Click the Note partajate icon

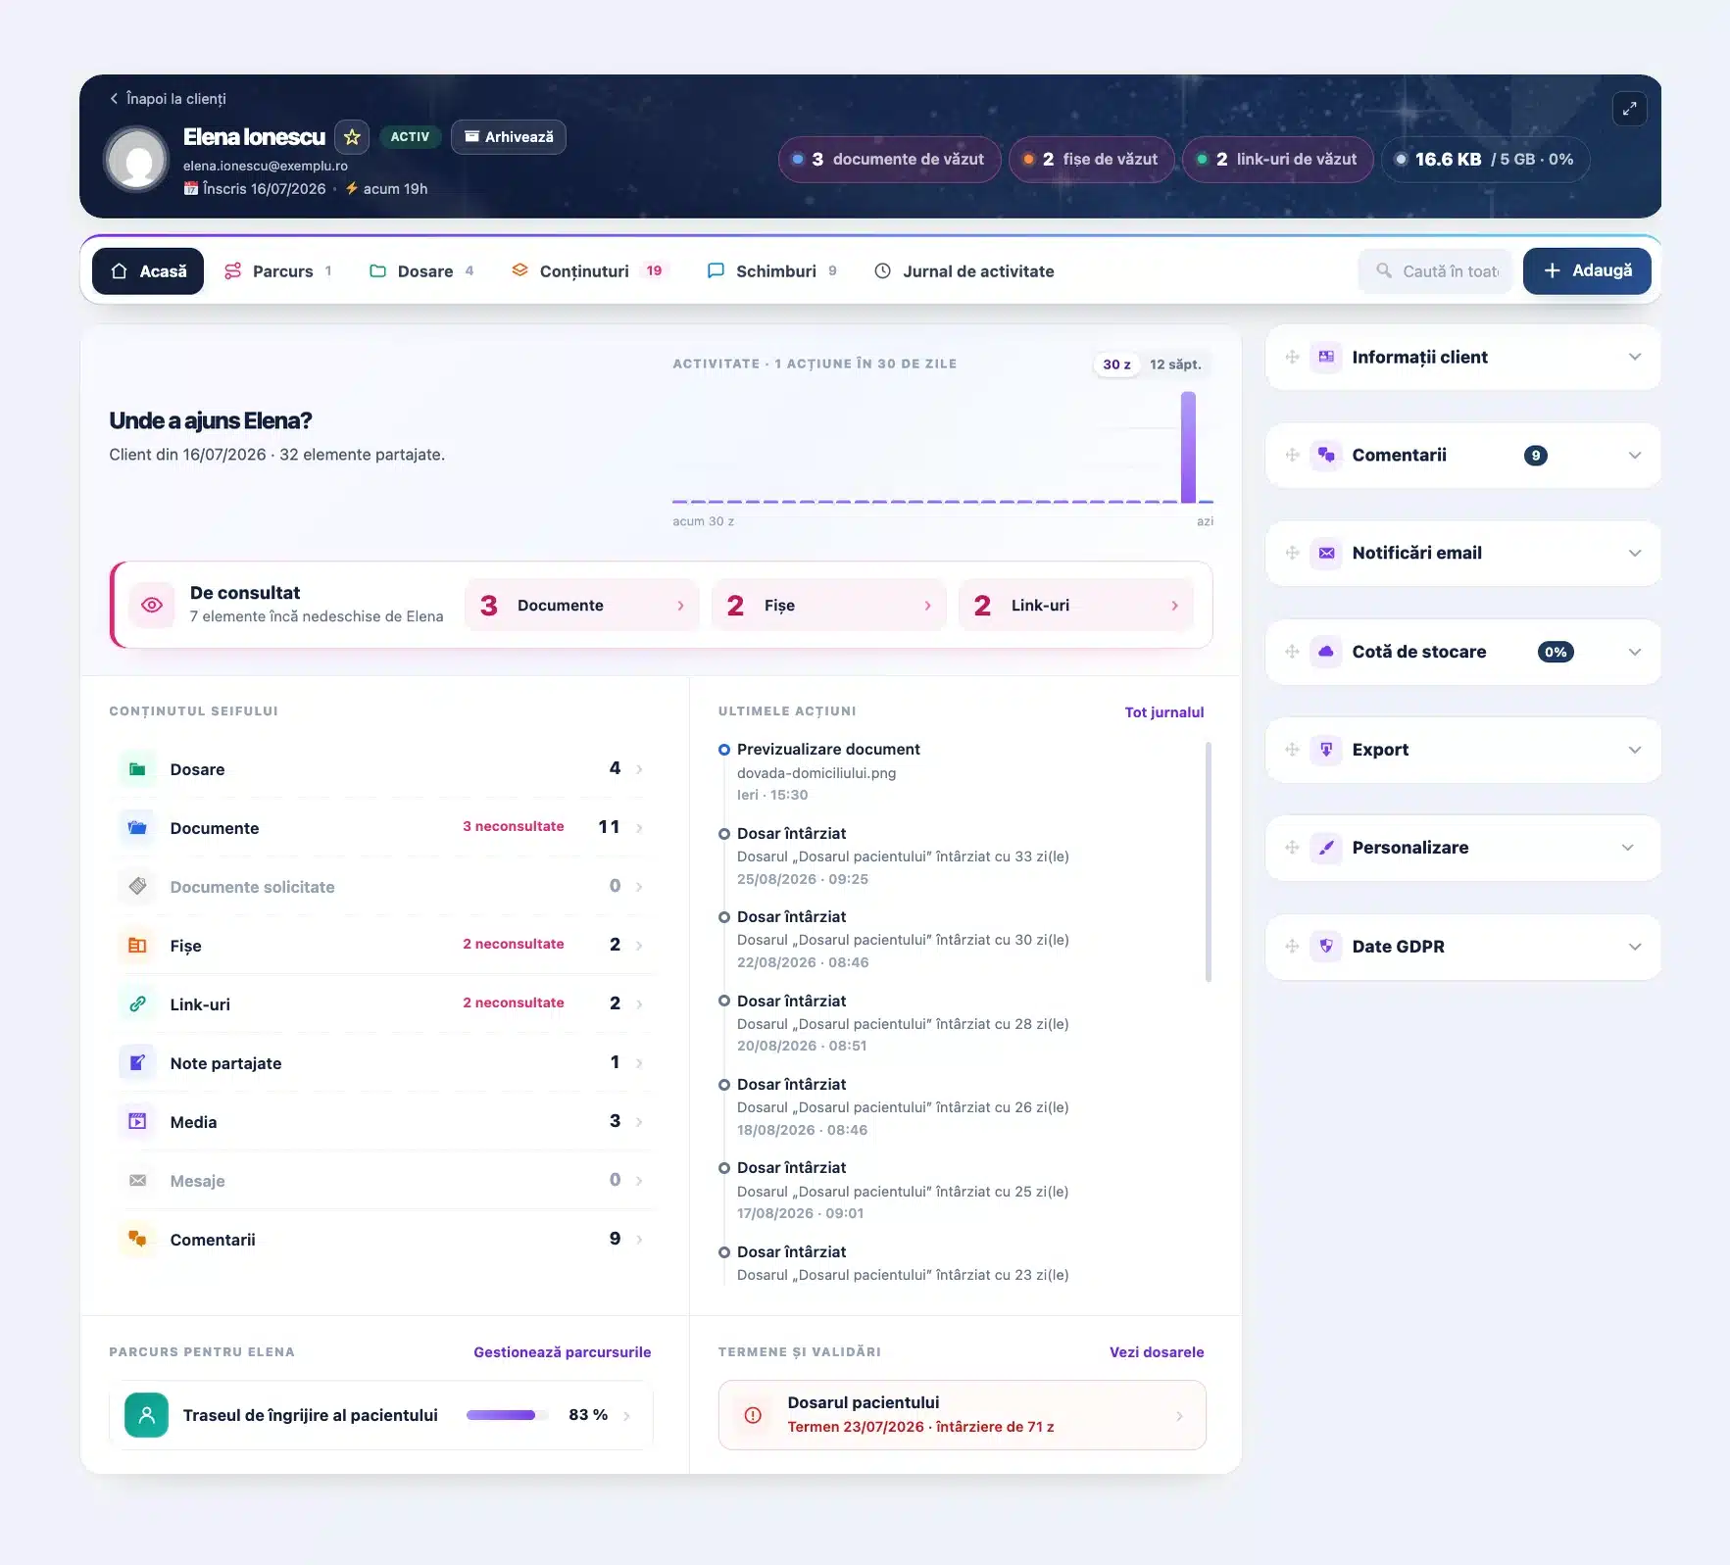pos(138,1063)
